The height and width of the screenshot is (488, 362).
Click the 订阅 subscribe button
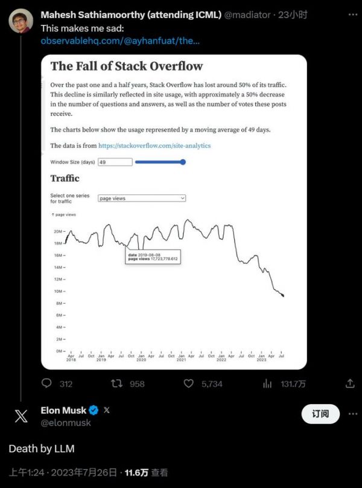pos(320,414)
